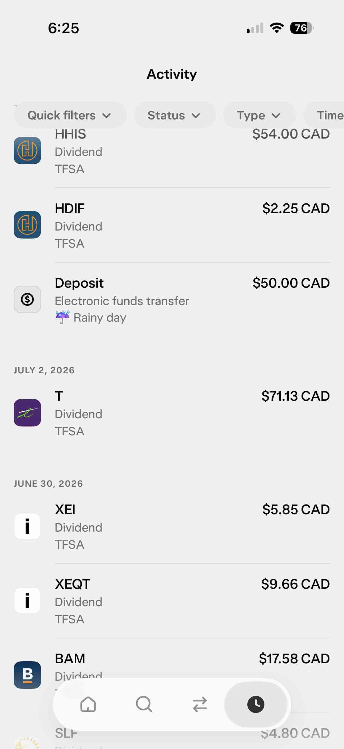This screenshot has height=749, width=344.
Task: Open the HDIF $2.25 dividend row
Action: coord(172,225)
